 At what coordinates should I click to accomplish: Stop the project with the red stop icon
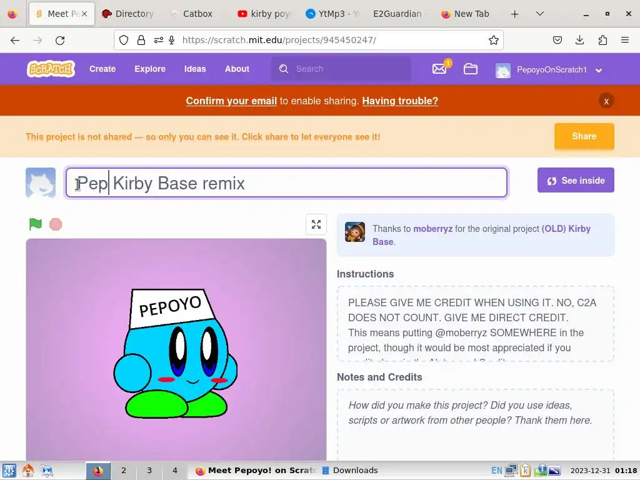pyautogui.click(x=56, y=224)
